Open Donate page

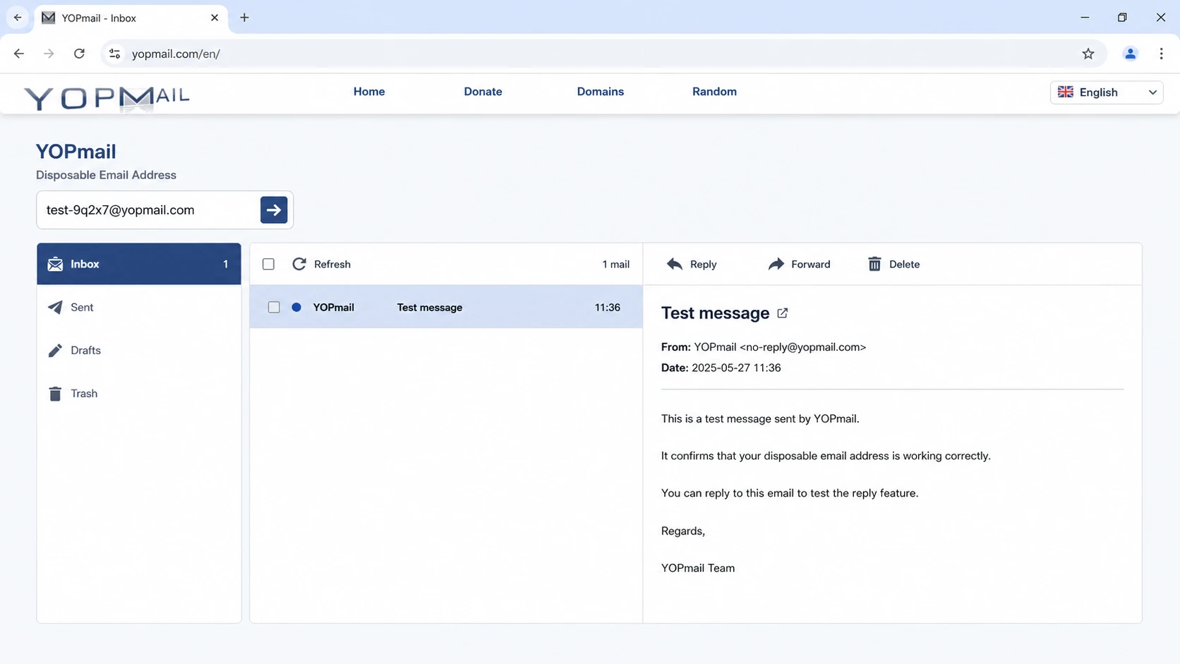pos(483,92)
